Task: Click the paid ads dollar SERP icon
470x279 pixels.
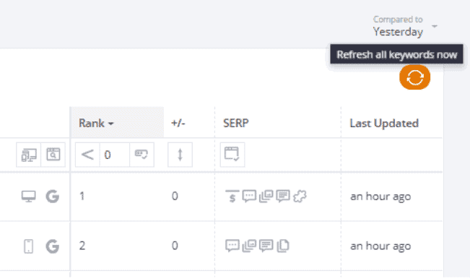Action: point(232,196)
